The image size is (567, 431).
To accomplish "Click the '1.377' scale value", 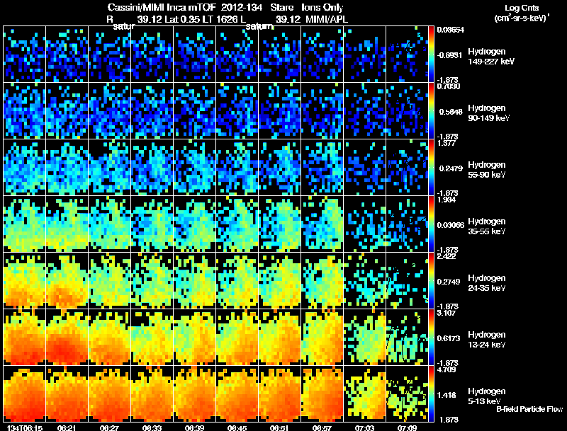I will coord(447,143).
